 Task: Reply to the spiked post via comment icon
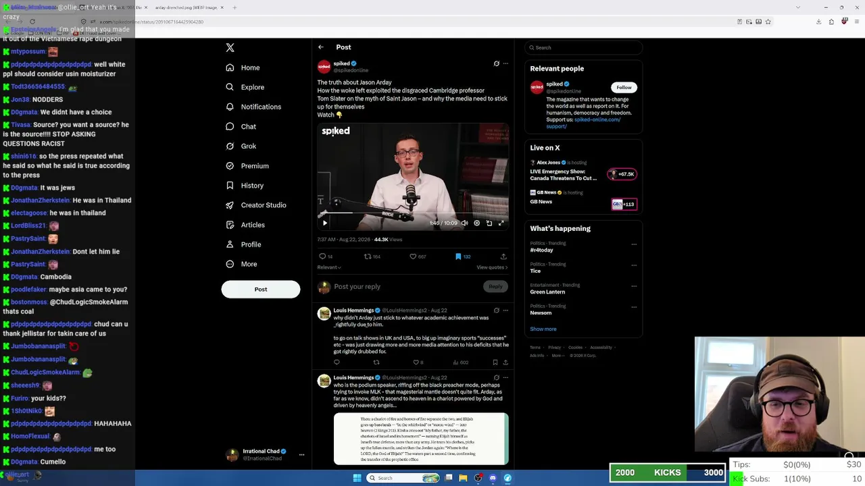click(x=322, y=256)
